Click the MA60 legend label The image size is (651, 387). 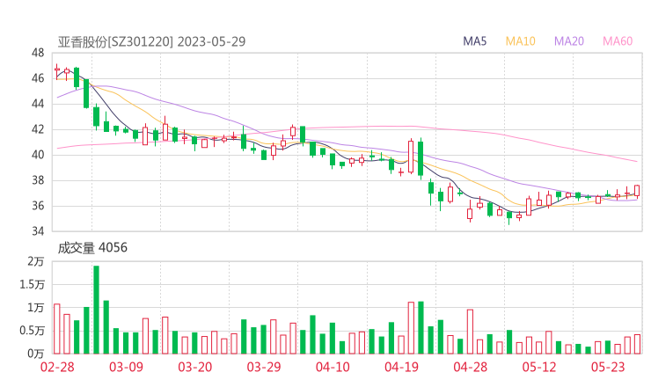tap(618, 41)
